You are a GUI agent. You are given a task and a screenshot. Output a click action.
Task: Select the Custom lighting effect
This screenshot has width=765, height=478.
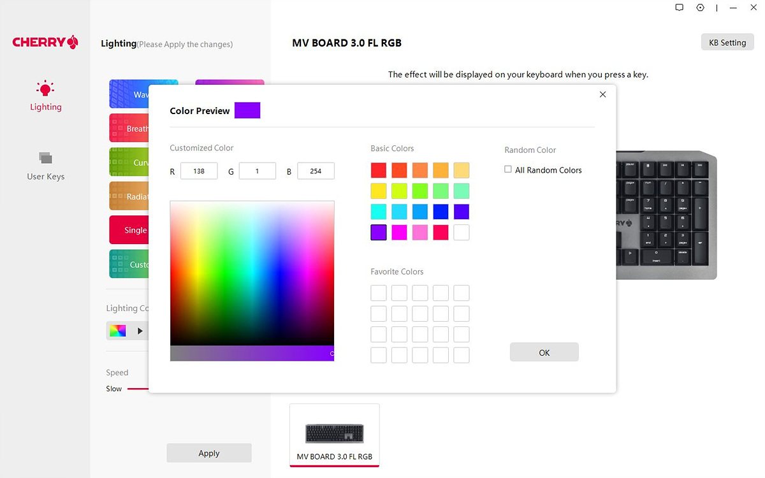(x=129, y=264)
